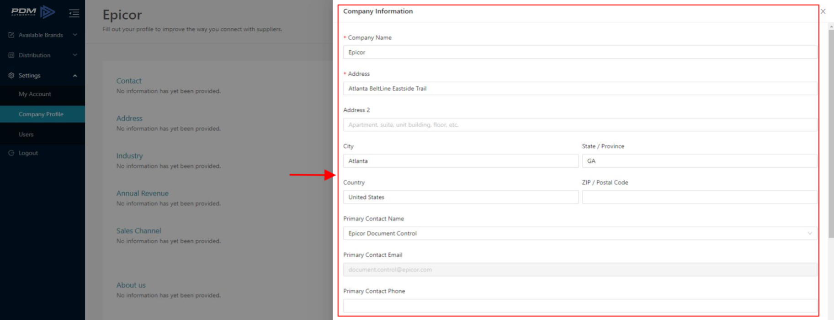Click the 'Fill out your profile' subtitle text
The height and width of the screenshot is (320, 834).
coord(192,29)
